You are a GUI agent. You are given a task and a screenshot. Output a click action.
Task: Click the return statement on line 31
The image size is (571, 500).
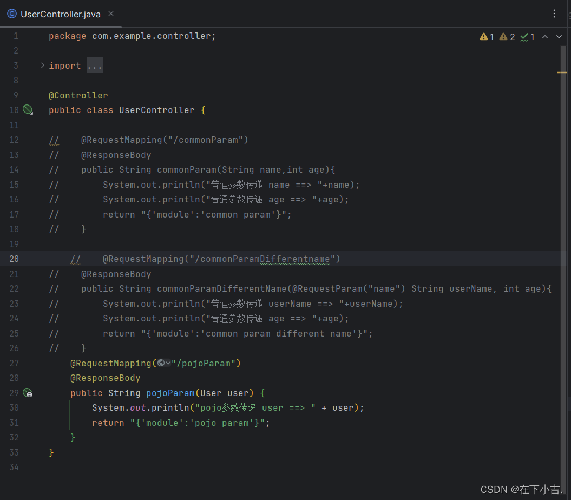(x=181, y=423)
